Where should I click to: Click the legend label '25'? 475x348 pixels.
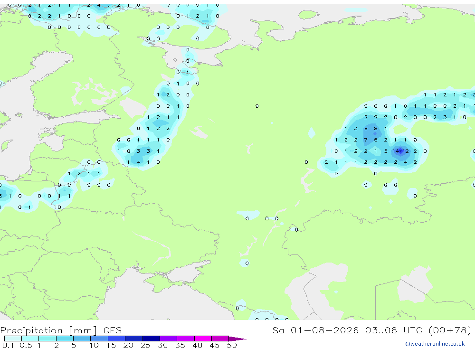pyautogui.click(x=145, y=345)
